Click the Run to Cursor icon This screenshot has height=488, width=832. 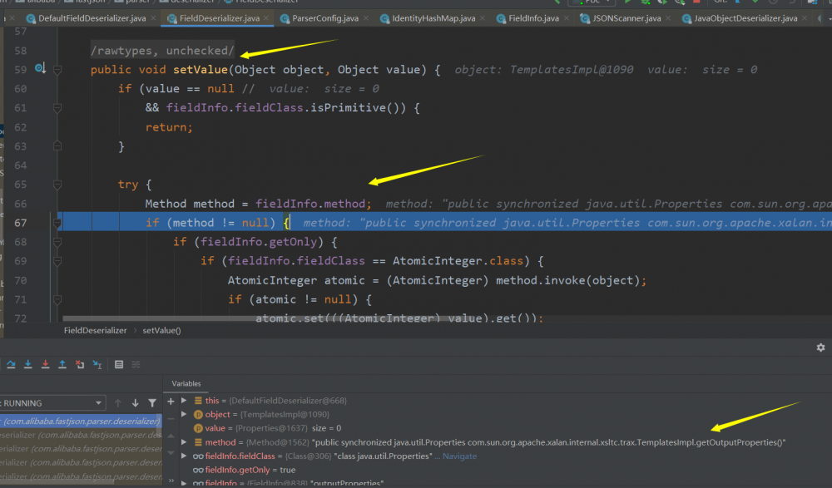(97, 364)
